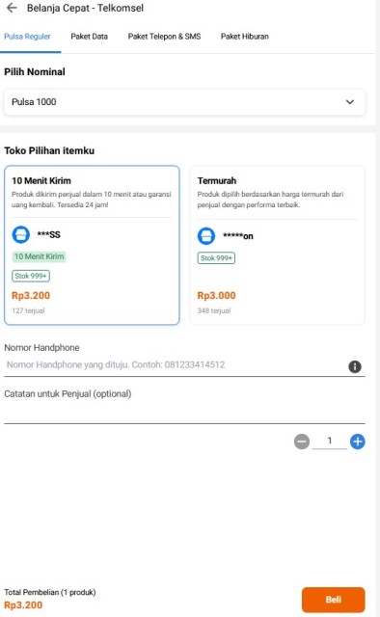Open the Paket Telepon & SMS tab
Image resolution: width=380 pixels, height=617 pixels.
(x=164, y=37)
